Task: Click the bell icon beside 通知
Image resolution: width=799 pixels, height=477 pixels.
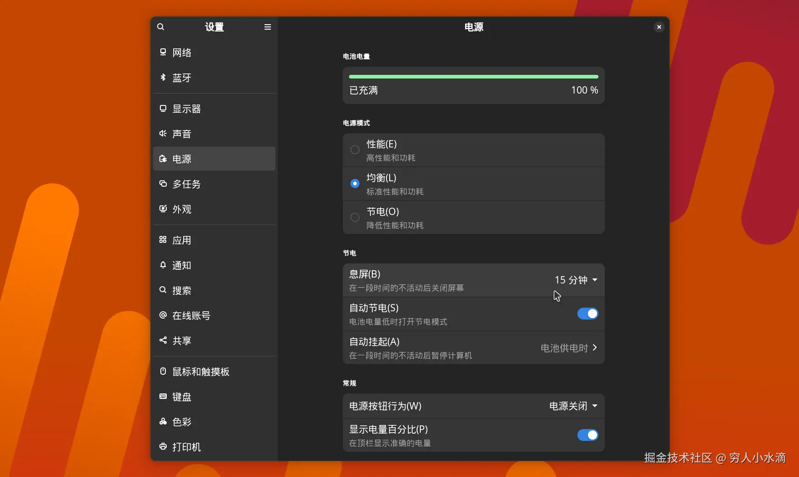Action: pyautogui.click(x=163, y=265)
